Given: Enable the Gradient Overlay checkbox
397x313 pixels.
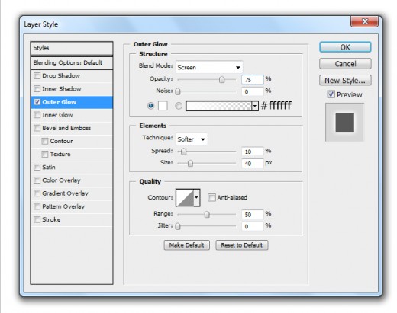Looking at the screenshot, I should point(37,193).
